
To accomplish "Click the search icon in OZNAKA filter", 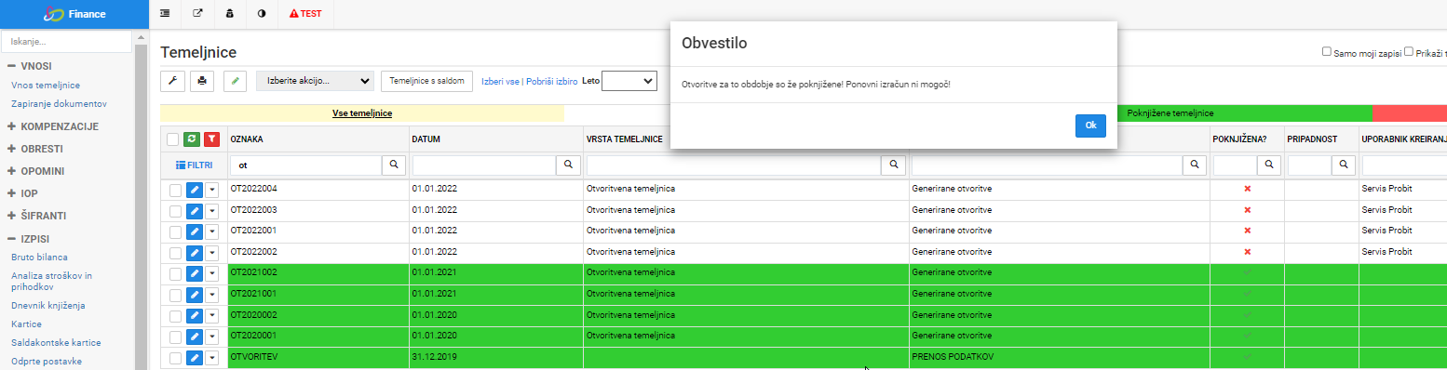I will (395, 165).
